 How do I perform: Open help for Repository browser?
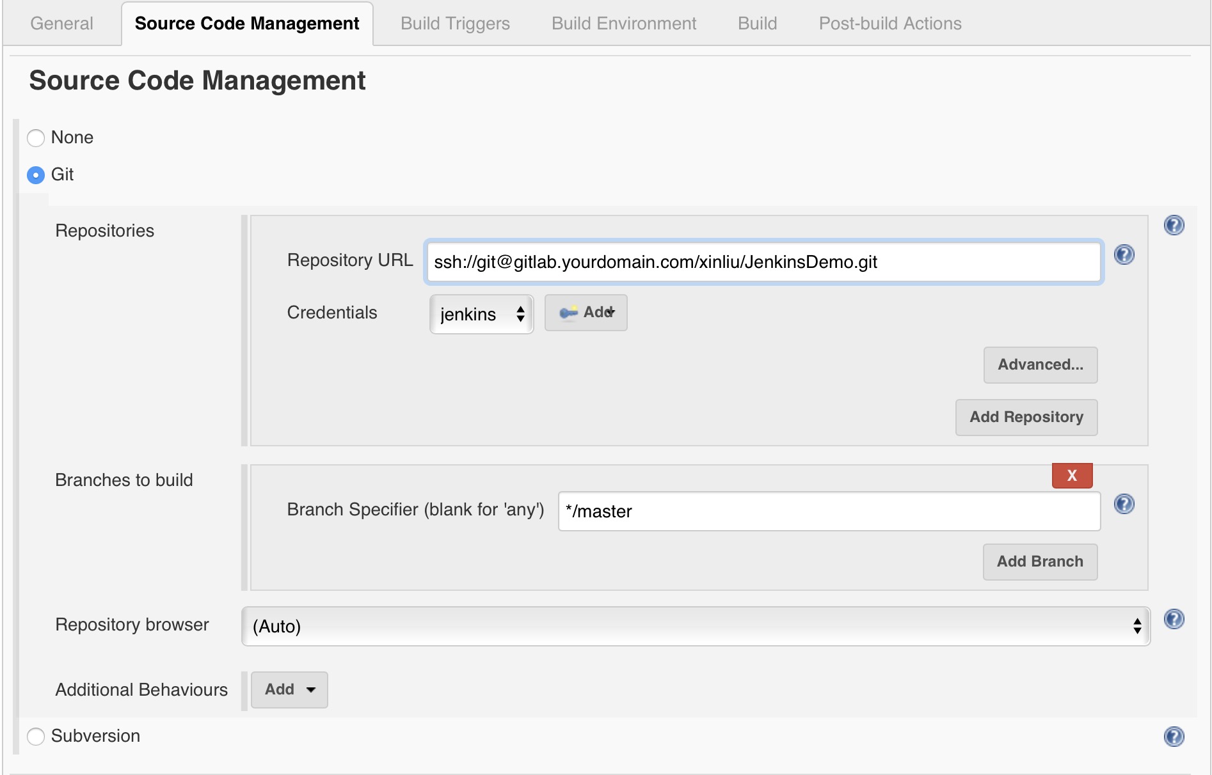pyautogui.click(x=1174, y=619)
